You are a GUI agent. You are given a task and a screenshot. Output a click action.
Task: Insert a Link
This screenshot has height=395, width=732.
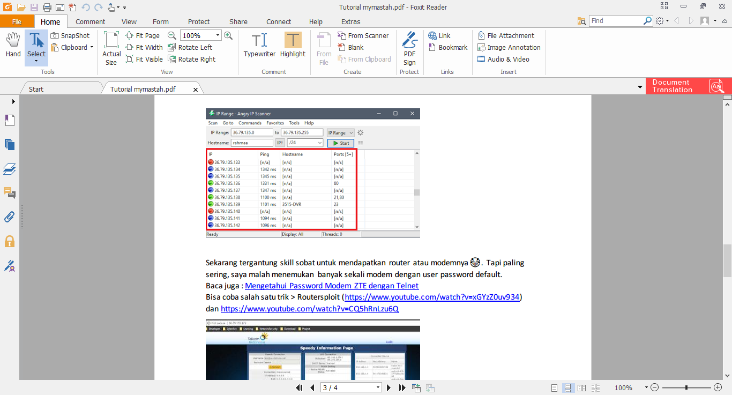click(439, 35)
